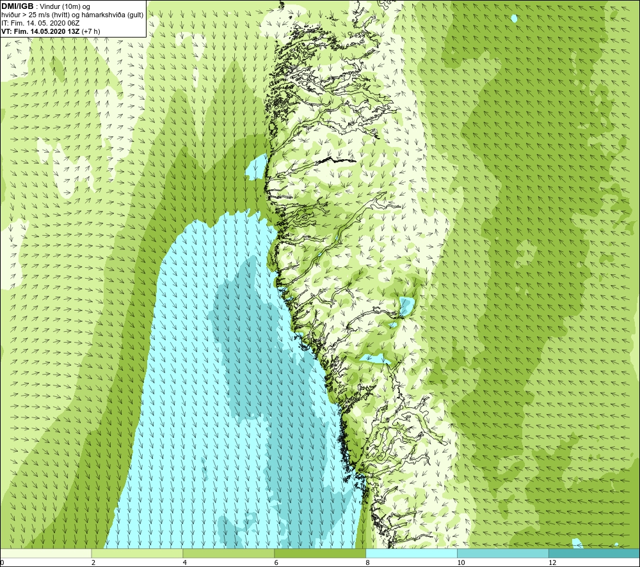Click the 'VT: Fim. 14.05.2020 13Z' line
This screenshot has height=567, width=640.
(51, 31)
